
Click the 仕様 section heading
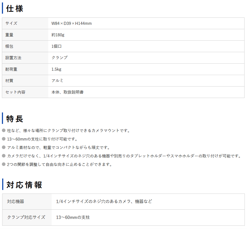[15, 8]
